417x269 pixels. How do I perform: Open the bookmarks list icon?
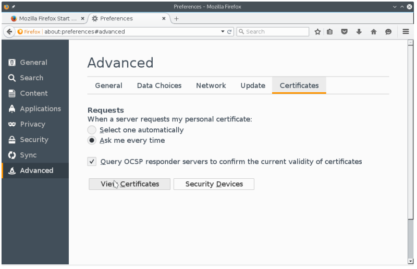pyautogui.click(x=330, y=32)
